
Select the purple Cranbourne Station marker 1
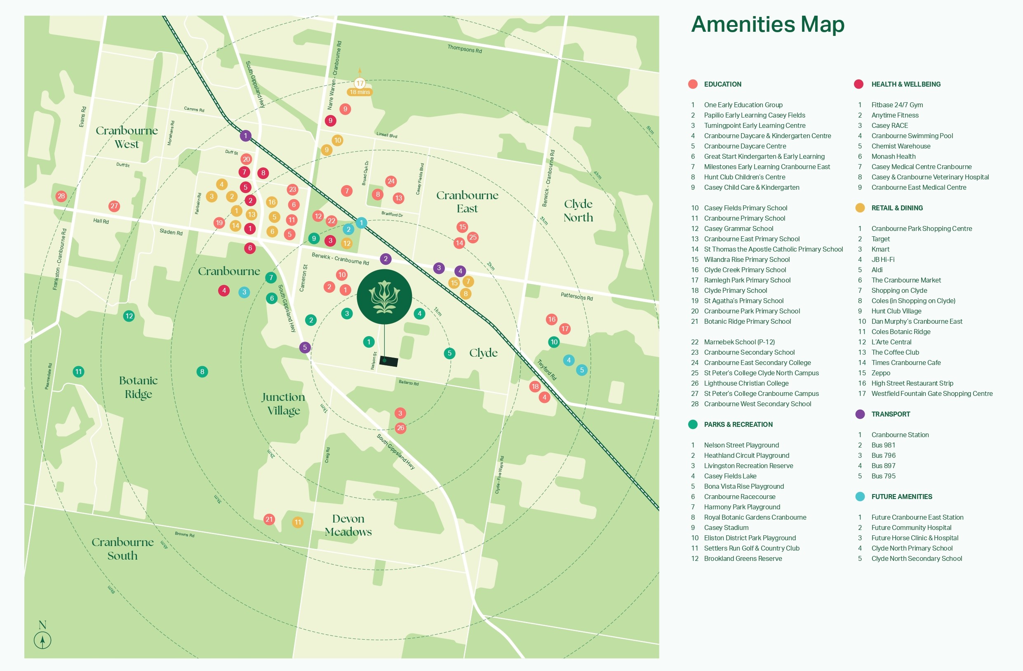tap(245, 136)
